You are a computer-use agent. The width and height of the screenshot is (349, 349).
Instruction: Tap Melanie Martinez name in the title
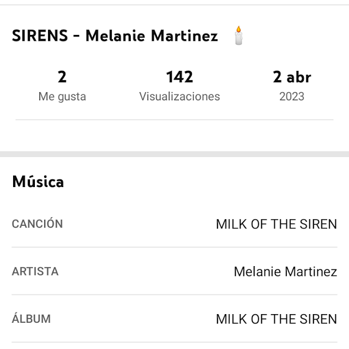pos(152,36)
